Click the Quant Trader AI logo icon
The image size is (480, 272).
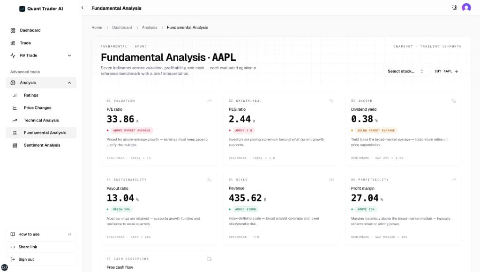point(22,8)
